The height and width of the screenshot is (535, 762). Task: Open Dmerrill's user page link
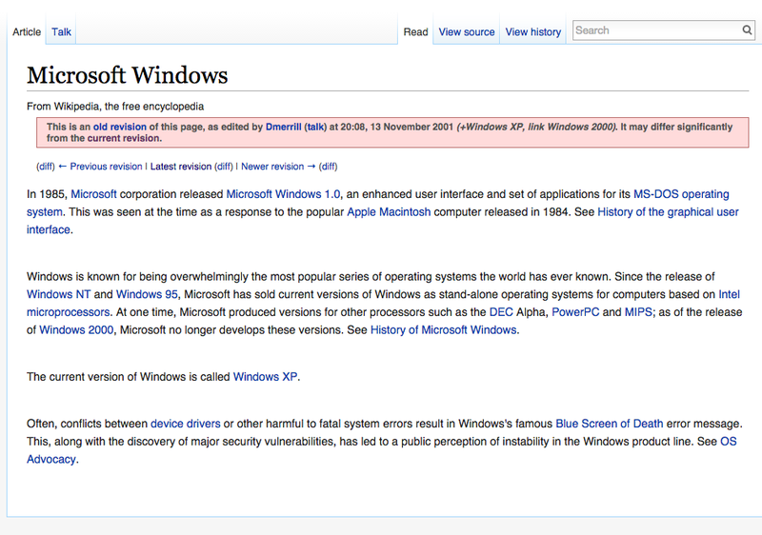pyautogui.click(x=283, y=127)
